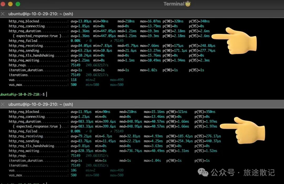Click the value max=16.07ms

[150, 21]
